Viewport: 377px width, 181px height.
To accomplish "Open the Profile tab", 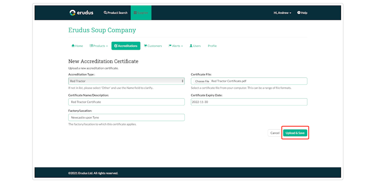I will coord(212,46).
